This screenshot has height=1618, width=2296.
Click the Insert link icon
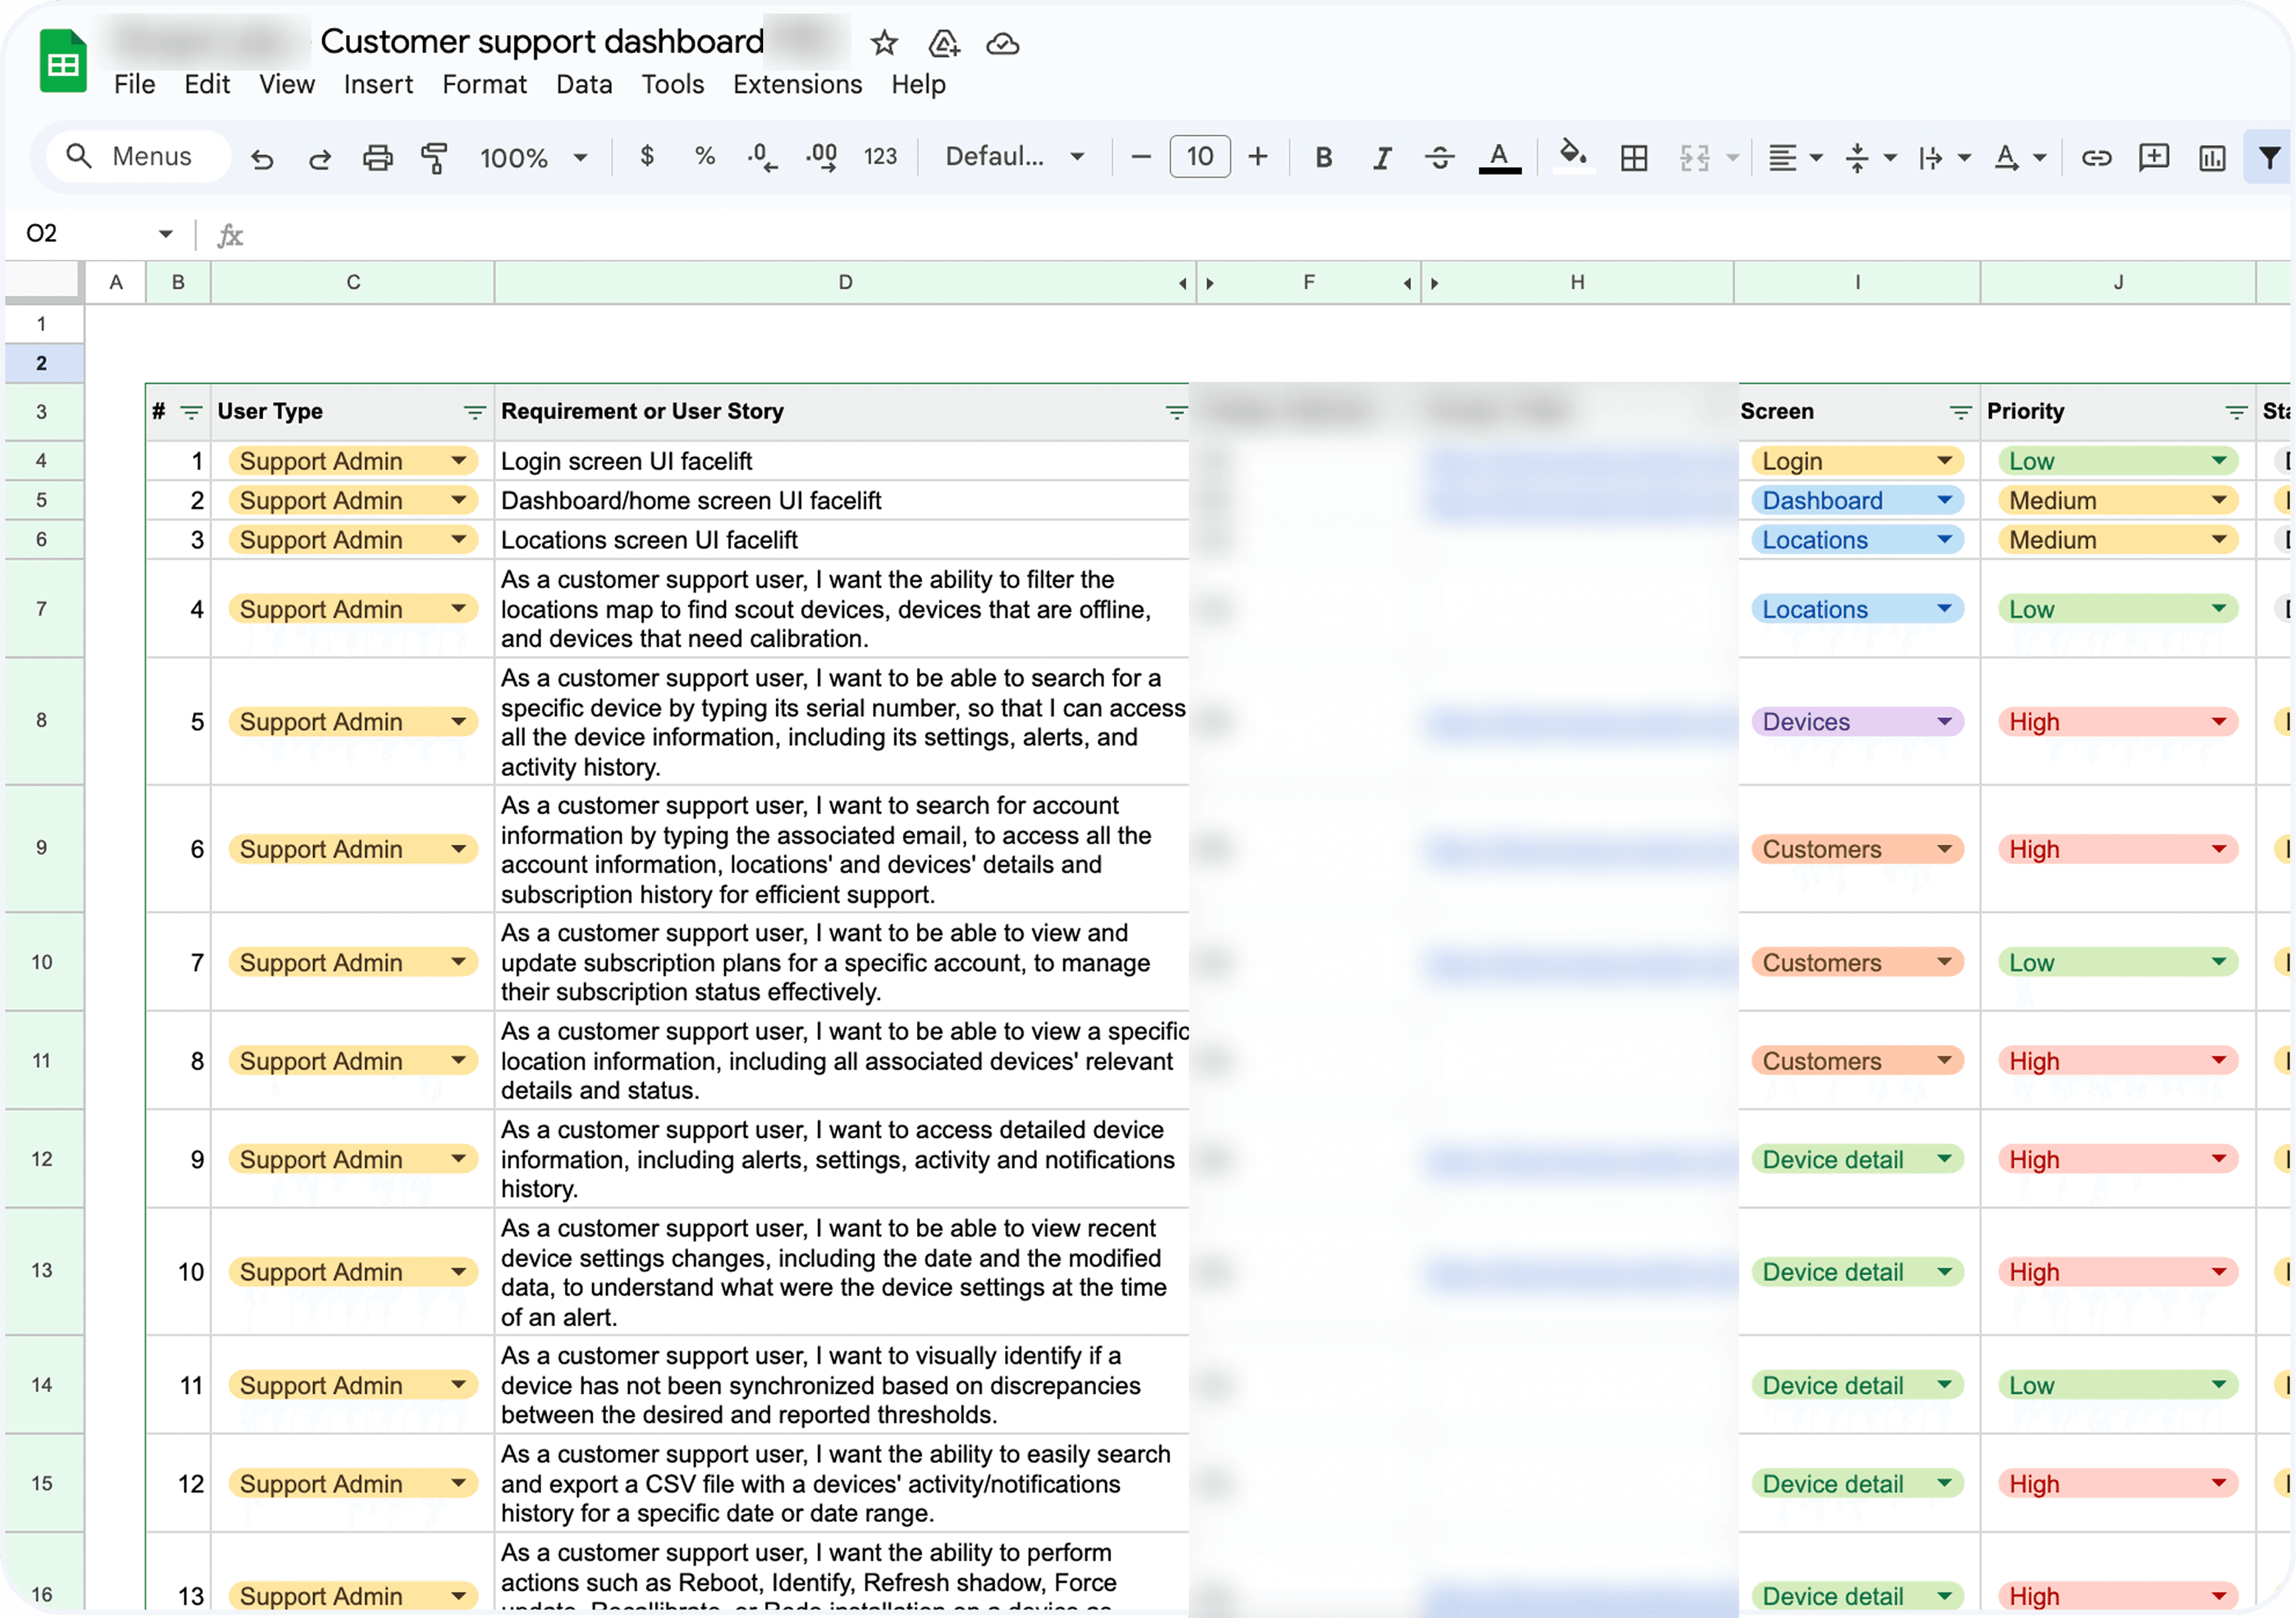[x=2096, y=157]
